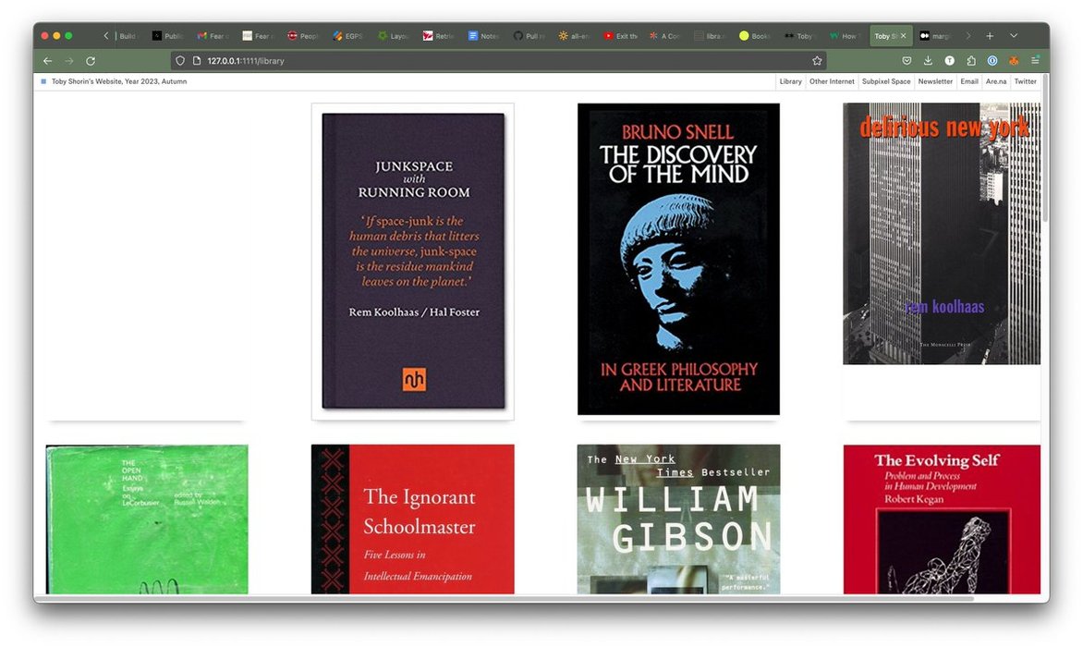Click the page info icon beside the URL
Screen dimensions: 1083x647
point(197,61)
